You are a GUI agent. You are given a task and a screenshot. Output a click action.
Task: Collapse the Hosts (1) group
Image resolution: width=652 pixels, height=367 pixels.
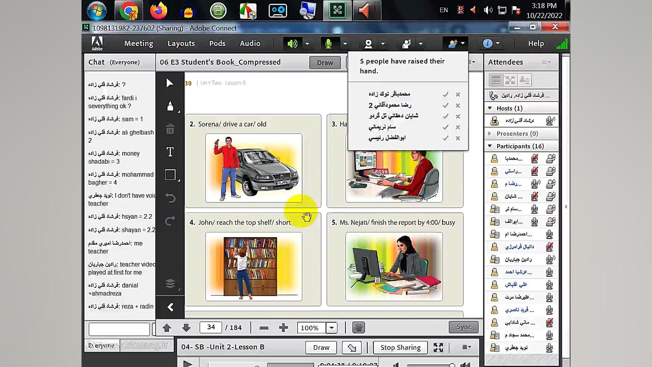pyautogui.click(x=490, y=108)
